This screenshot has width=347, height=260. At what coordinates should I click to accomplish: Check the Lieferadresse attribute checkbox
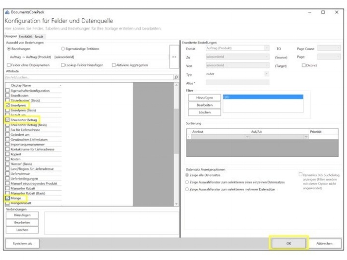[x=7, y=173]
